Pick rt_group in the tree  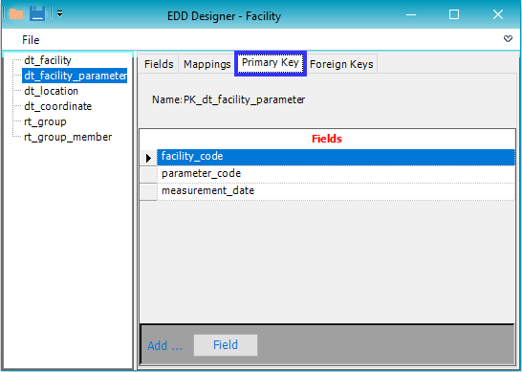pyautogui.click(x=45, y=121)
